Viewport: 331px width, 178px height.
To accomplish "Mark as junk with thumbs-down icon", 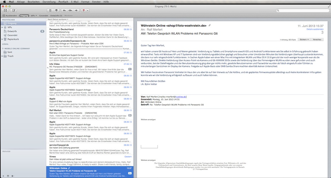I will pyautogui.click(x=56, y=10).
